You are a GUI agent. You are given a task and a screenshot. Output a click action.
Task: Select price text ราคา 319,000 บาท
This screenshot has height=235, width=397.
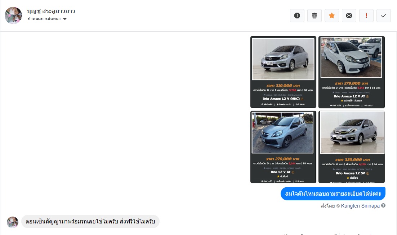(x=283, y=86)
